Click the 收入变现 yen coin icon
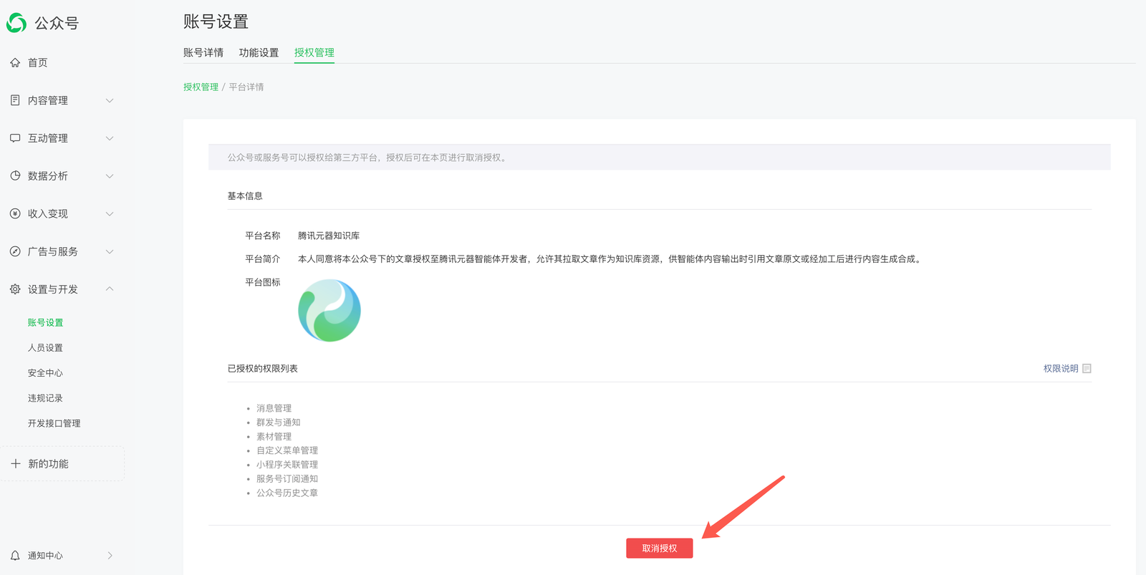Screen dimensions: 1146x575 (15, 213)
